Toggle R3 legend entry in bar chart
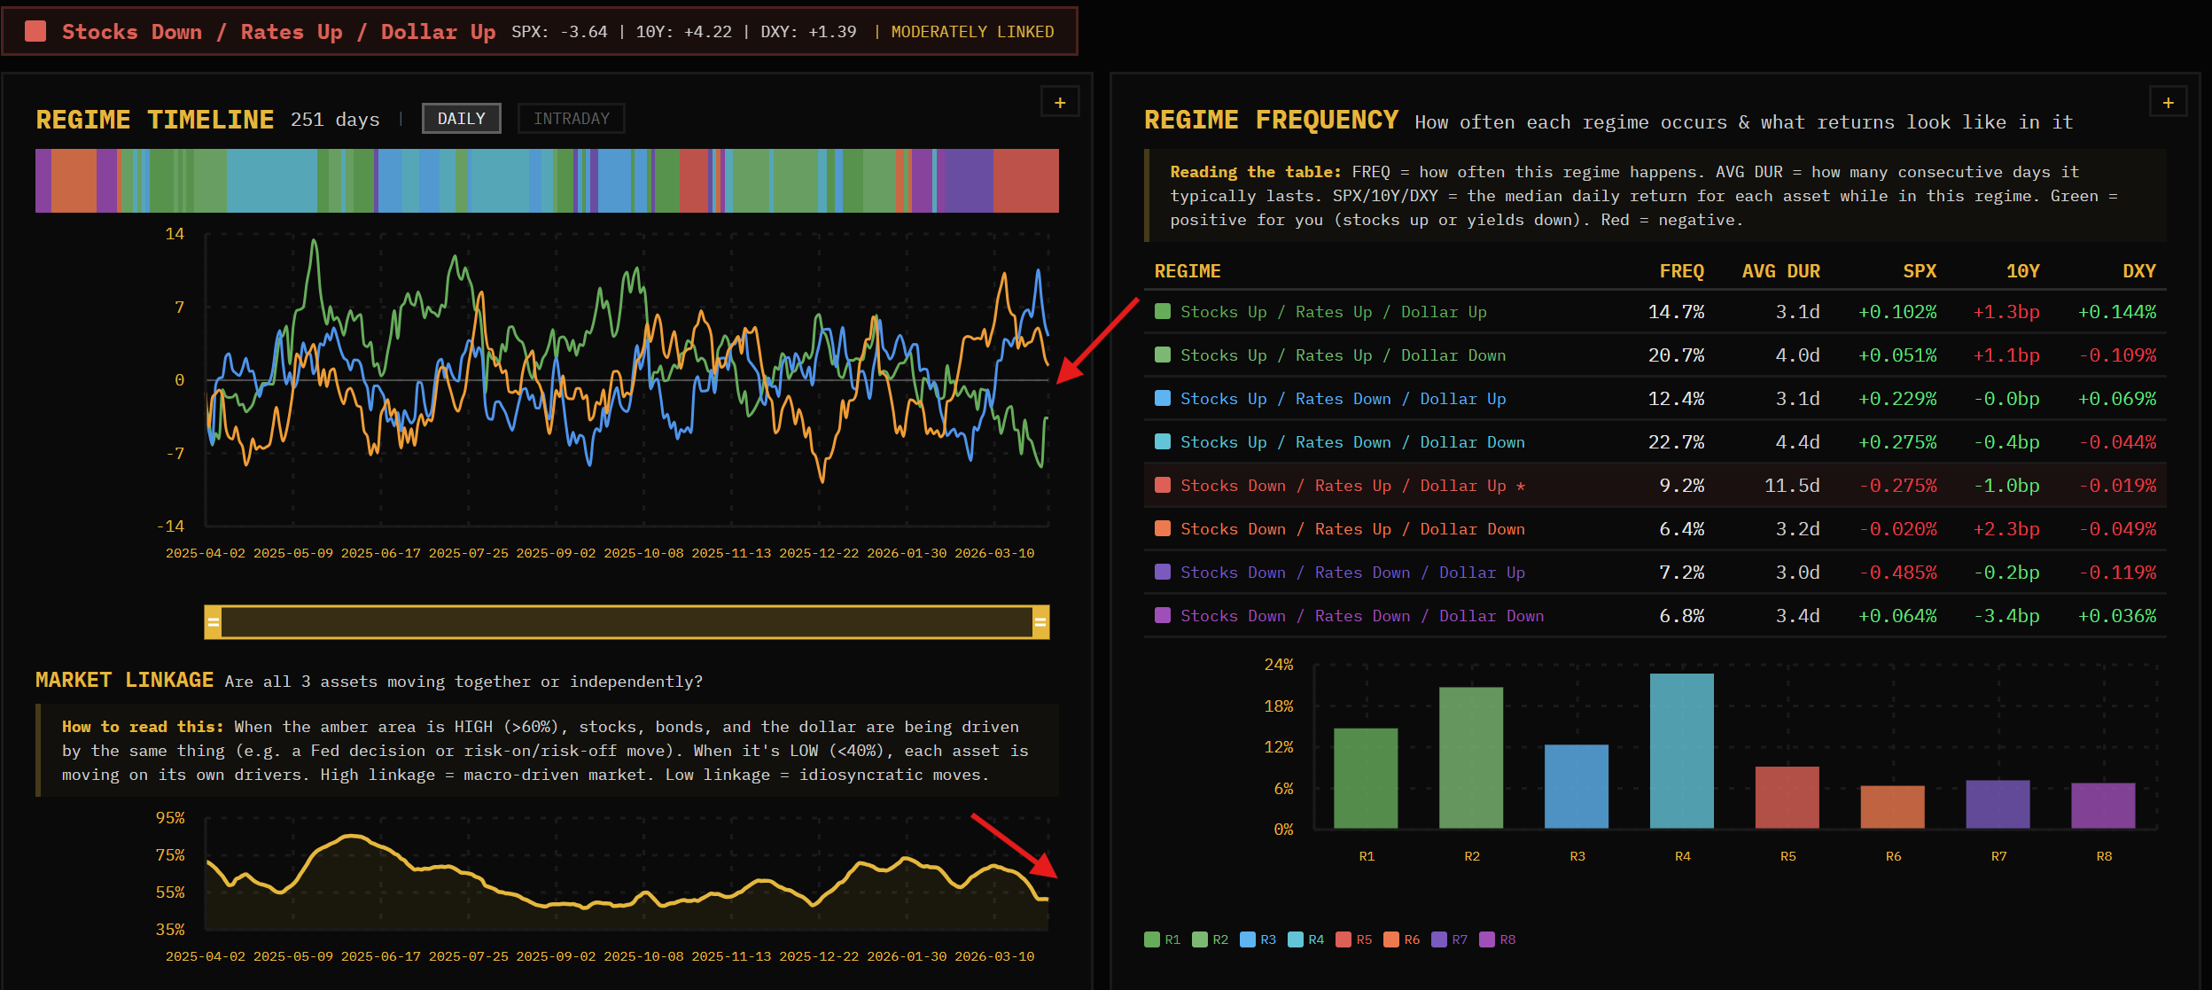The image size is (2212, 990). (x=1258, y=939)
